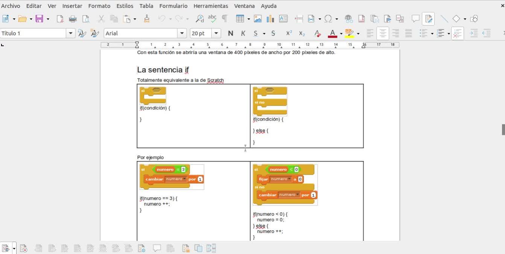
Task: Justify paragraph alignment
Action: (408, 33)
